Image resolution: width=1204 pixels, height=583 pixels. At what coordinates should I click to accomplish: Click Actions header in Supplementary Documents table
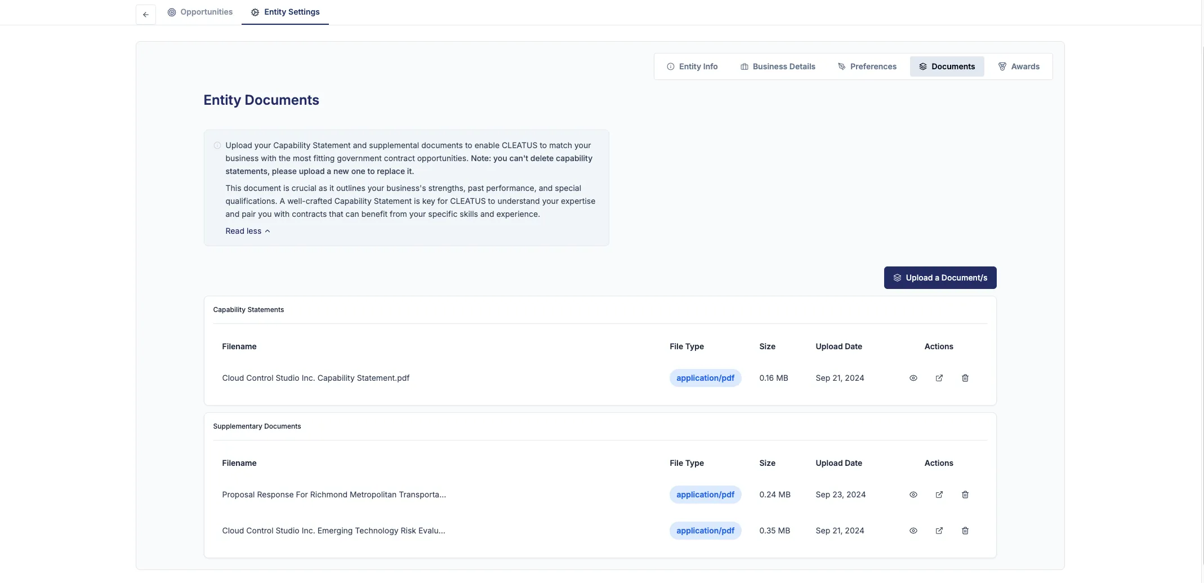tap(939, 463)
